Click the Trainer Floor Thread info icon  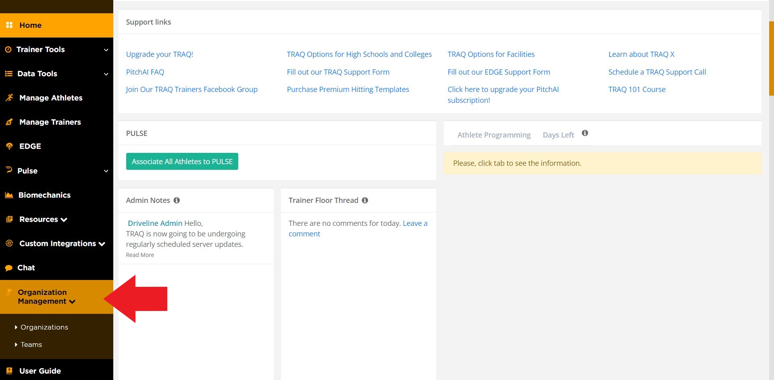pyautogui.click(x=365, y=200)
